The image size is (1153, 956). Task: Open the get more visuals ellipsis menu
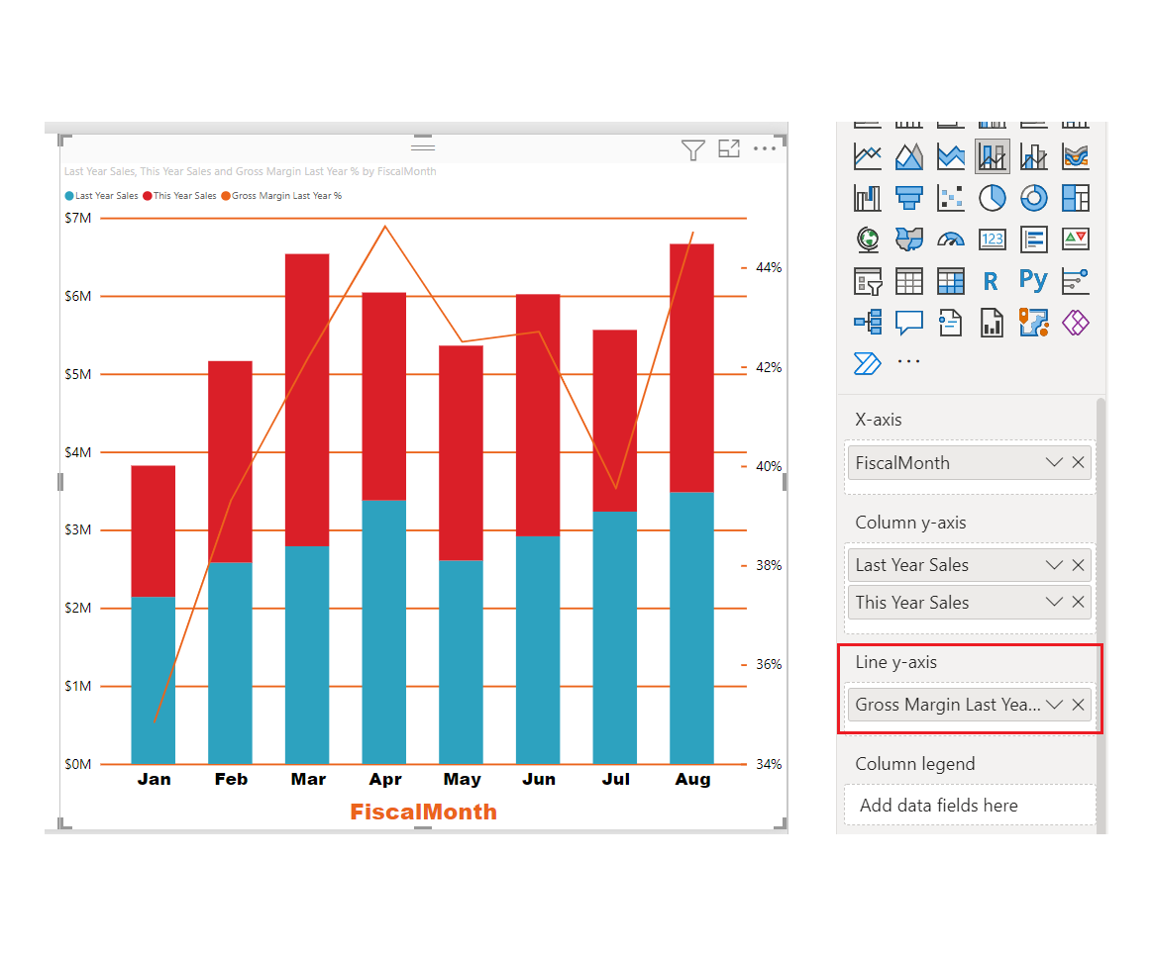(x=908, y=360)
